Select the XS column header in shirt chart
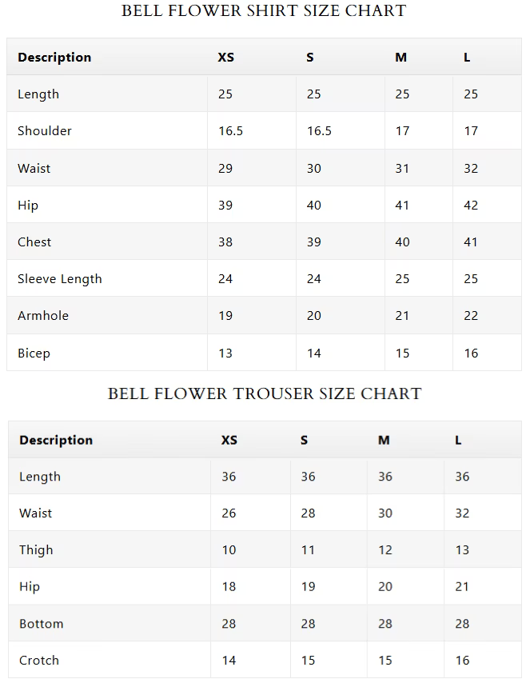530x683 pixels. [x=226, y=57]
